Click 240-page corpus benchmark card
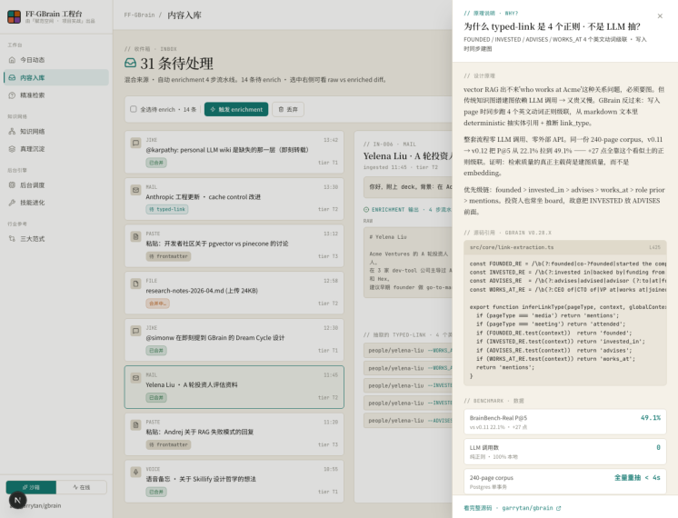The width and height of the screenshot is (678, 518). tap(565, 482)
